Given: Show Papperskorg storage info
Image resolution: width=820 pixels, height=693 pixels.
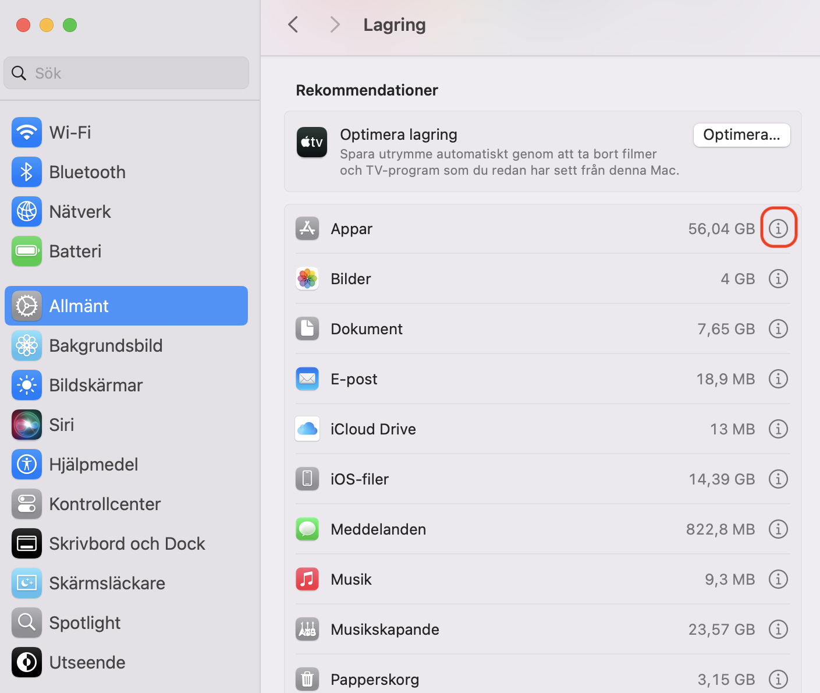Looking at the screenshot, I should [778, 680].
